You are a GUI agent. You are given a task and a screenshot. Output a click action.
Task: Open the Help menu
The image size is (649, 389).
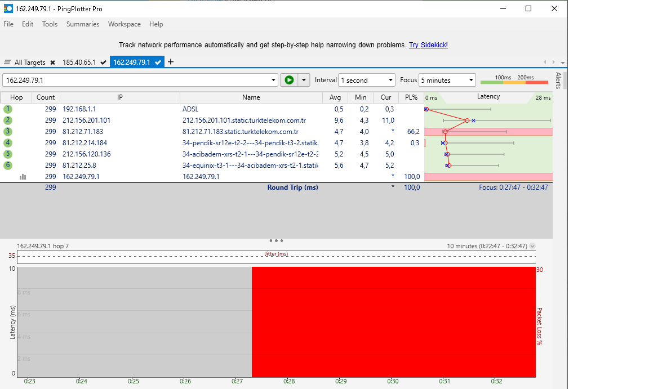156,24
